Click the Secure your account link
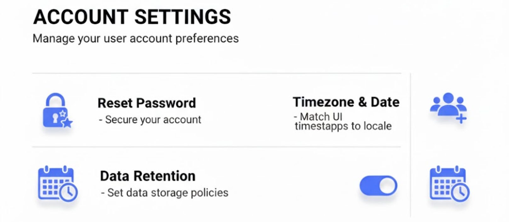The height and width of the screenshot is (222, 509). coord(150,119)
